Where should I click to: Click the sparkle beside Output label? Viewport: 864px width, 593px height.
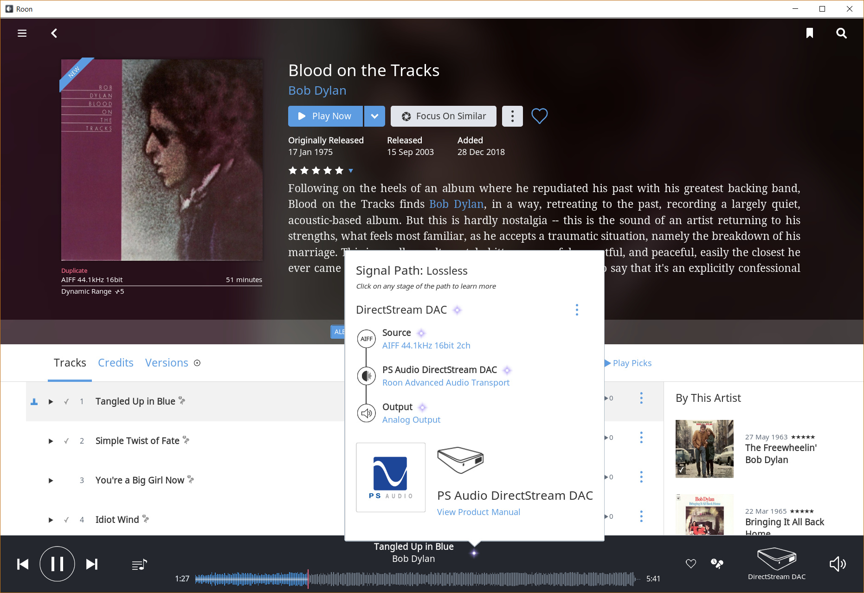[422, 407]
